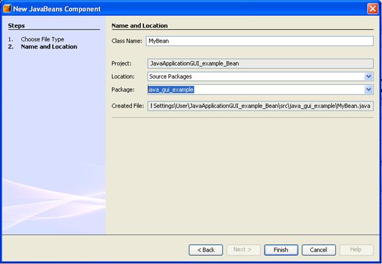Select step 1 Choose File Type
This screenshot has width=382, height=264.
42,39
